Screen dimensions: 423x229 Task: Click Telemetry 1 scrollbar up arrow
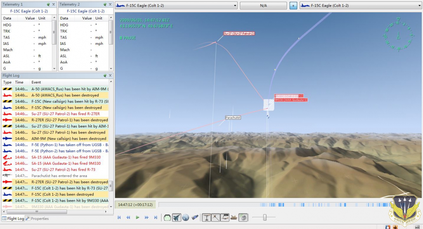coord(54,18)
